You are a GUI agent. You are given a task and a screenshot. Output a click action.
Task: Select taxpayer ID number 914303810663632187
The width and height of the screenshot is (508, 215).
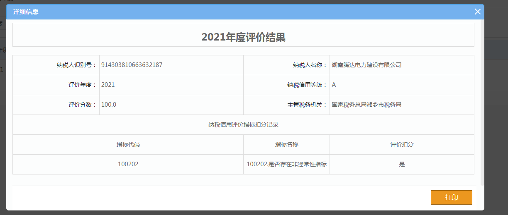pyautogui.click(x=132, y=65)
